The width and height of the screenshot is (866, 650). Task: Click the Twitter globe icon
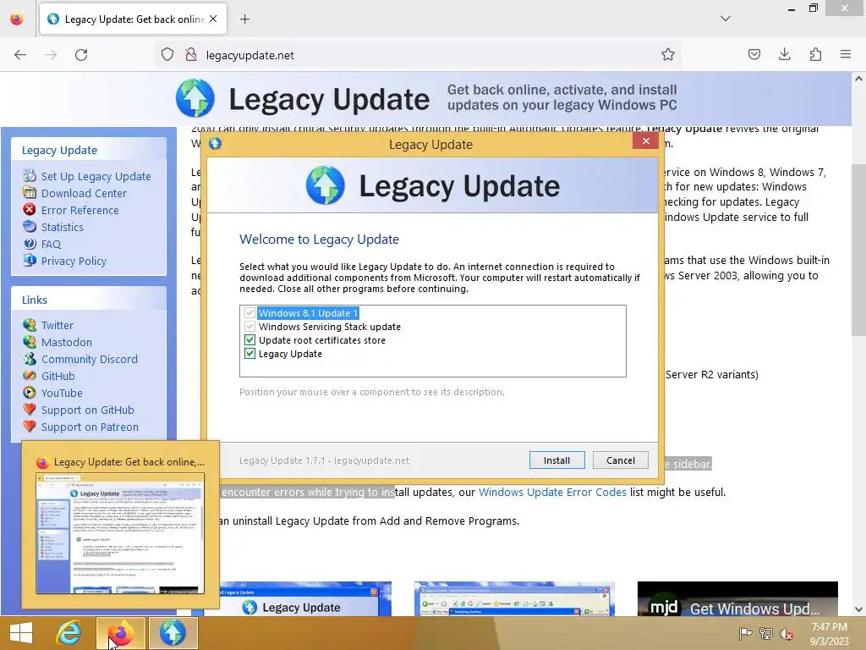coord(30,325)
